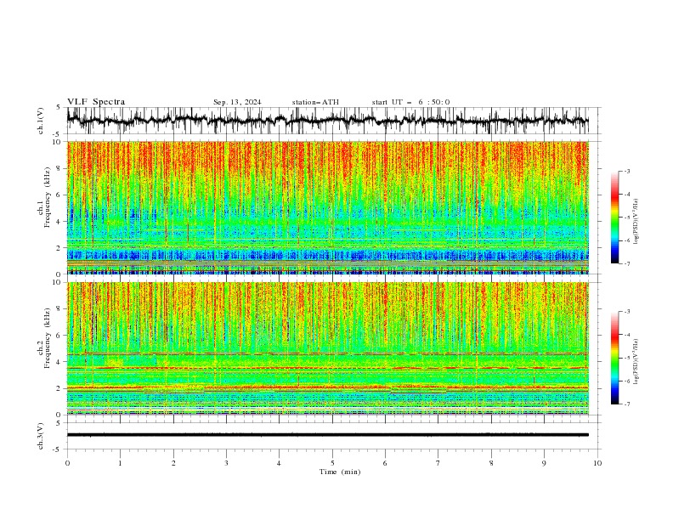Click ch.2 color bar tick '-5'
673x520 pixels.
(x=627, y=358)
